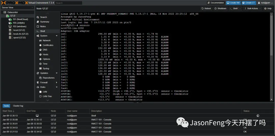The height and width of the screenshot is (136, 275).
Task: Open the Certificates menu item
Action: coord(48,45)
